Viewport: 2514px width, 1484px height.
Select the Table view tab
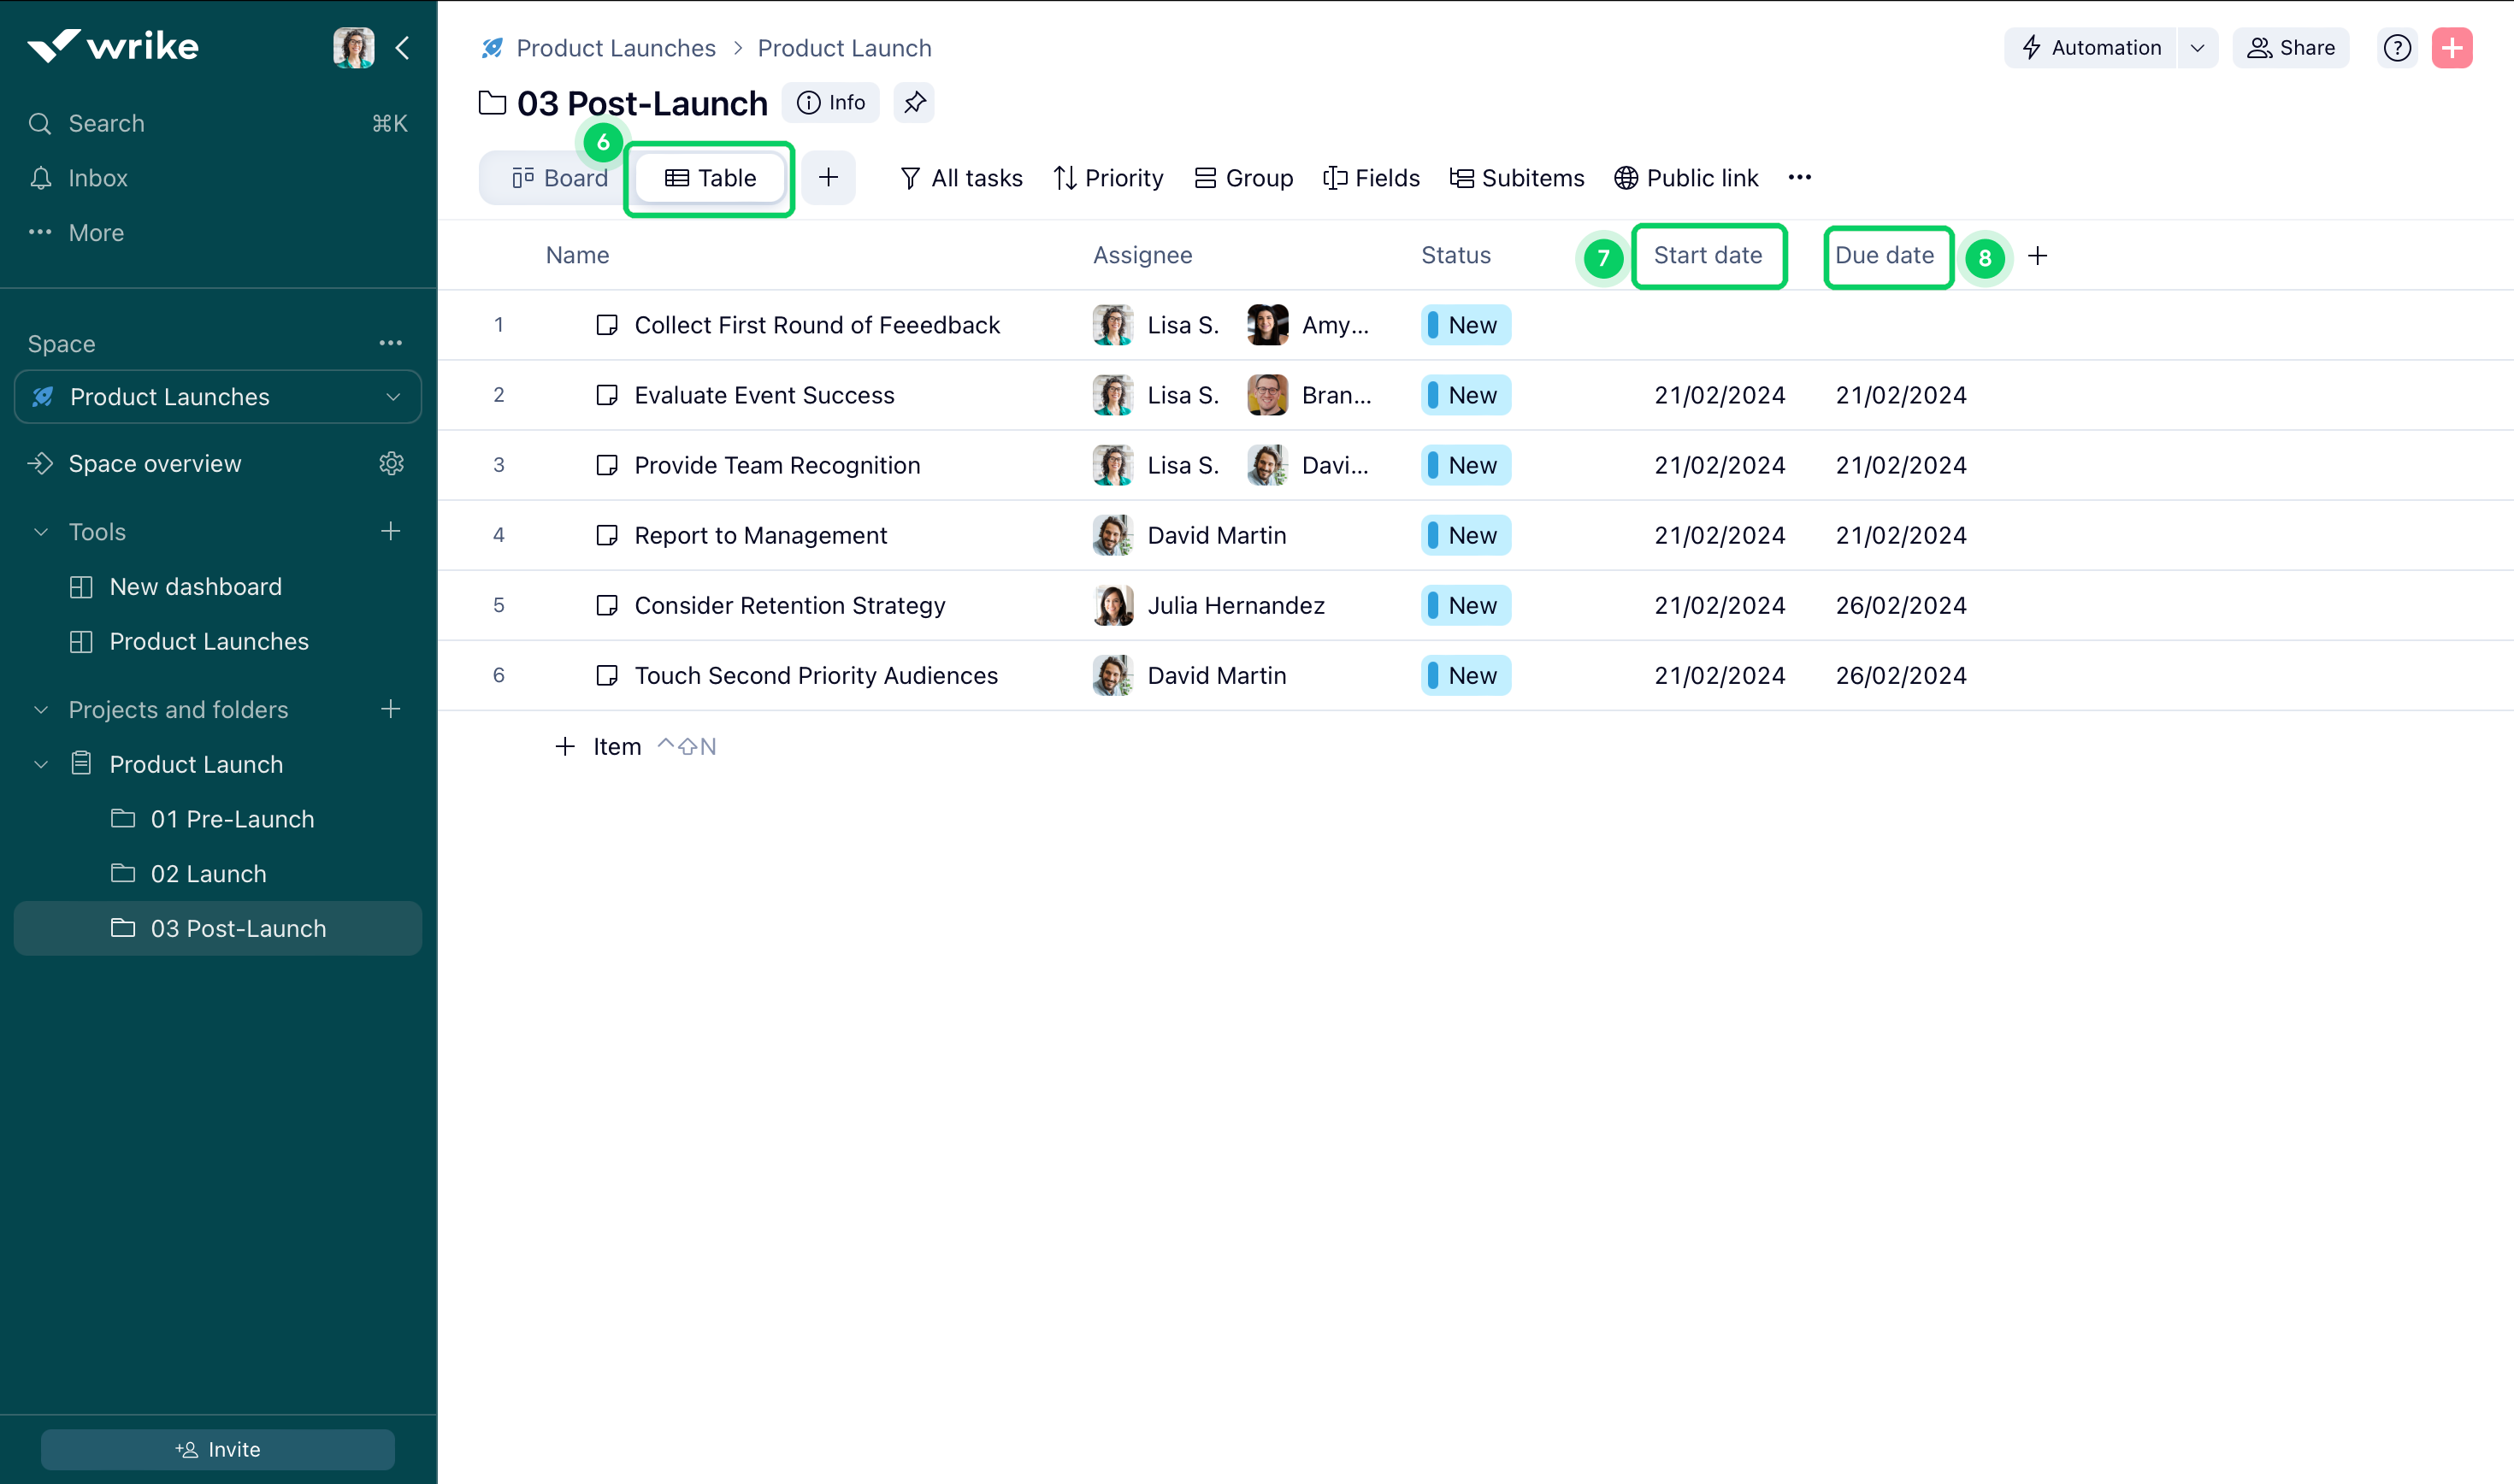coord(710,178)
